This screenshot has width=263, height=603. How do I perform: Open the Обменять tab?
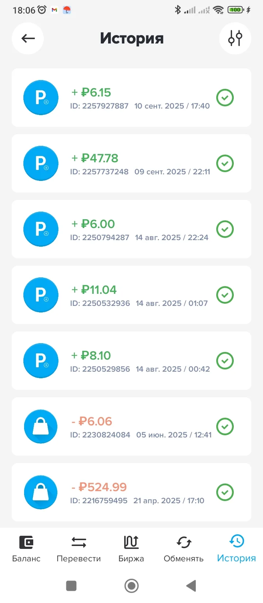coord(183,549)
